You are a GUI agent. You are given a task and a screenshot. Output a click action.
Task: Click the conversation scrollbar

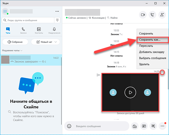(x=168, y=79)
